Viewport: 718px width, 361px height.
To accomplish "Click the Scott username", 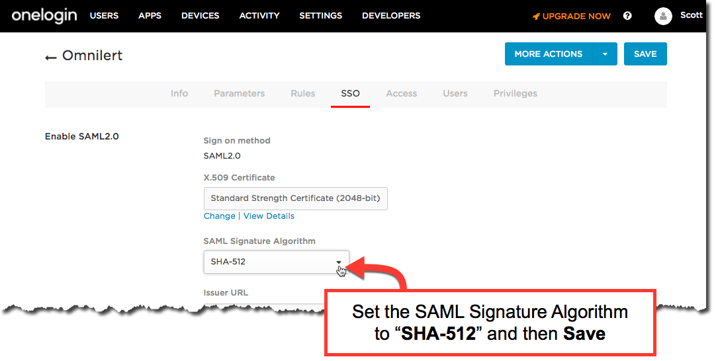I will (x=691, y=15).
